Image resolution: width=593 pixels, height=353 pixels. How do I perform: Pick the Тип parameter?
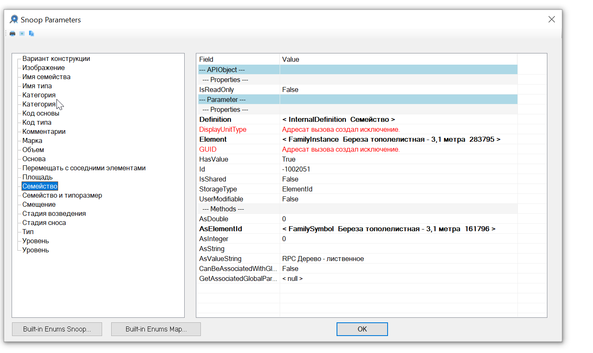coord(28,232)
